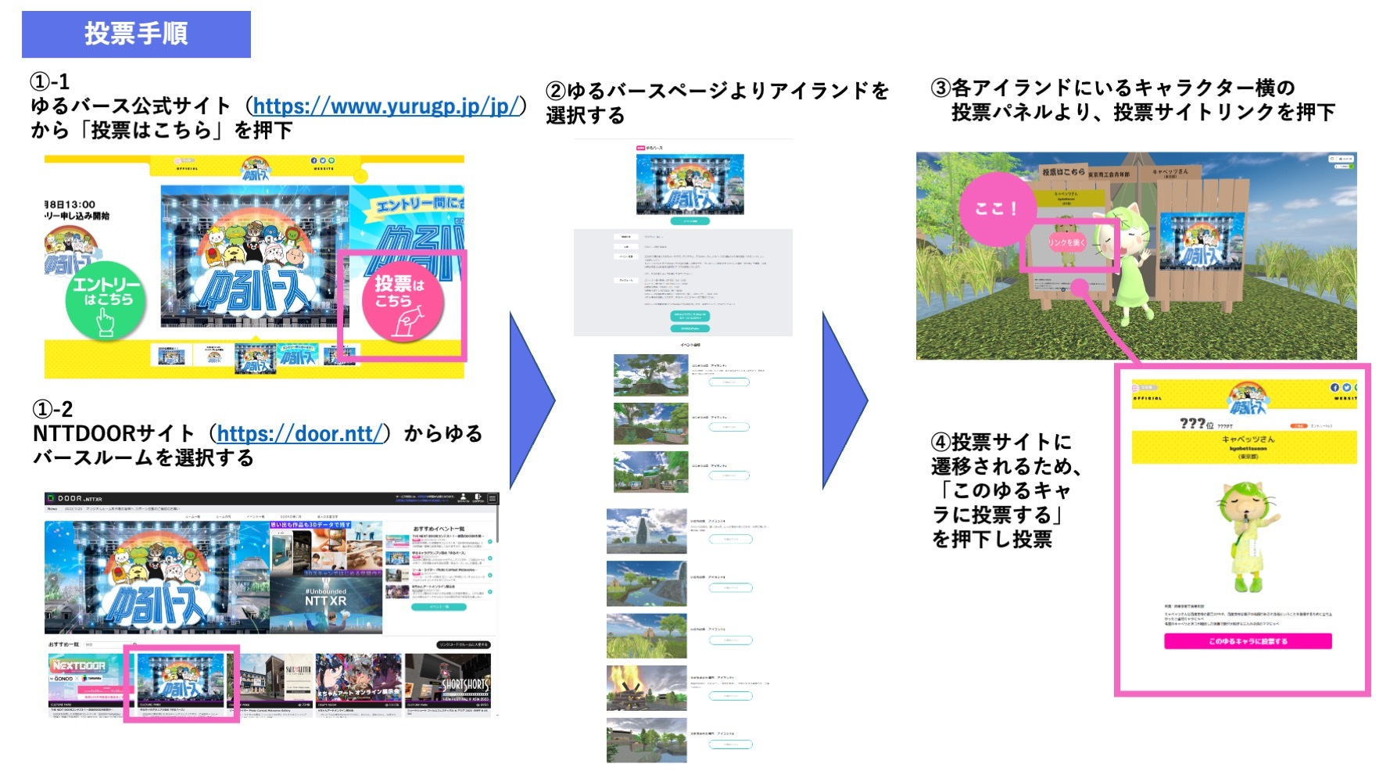
Task: Open the second recommended event's green arrow
Action: coord(490,558)
